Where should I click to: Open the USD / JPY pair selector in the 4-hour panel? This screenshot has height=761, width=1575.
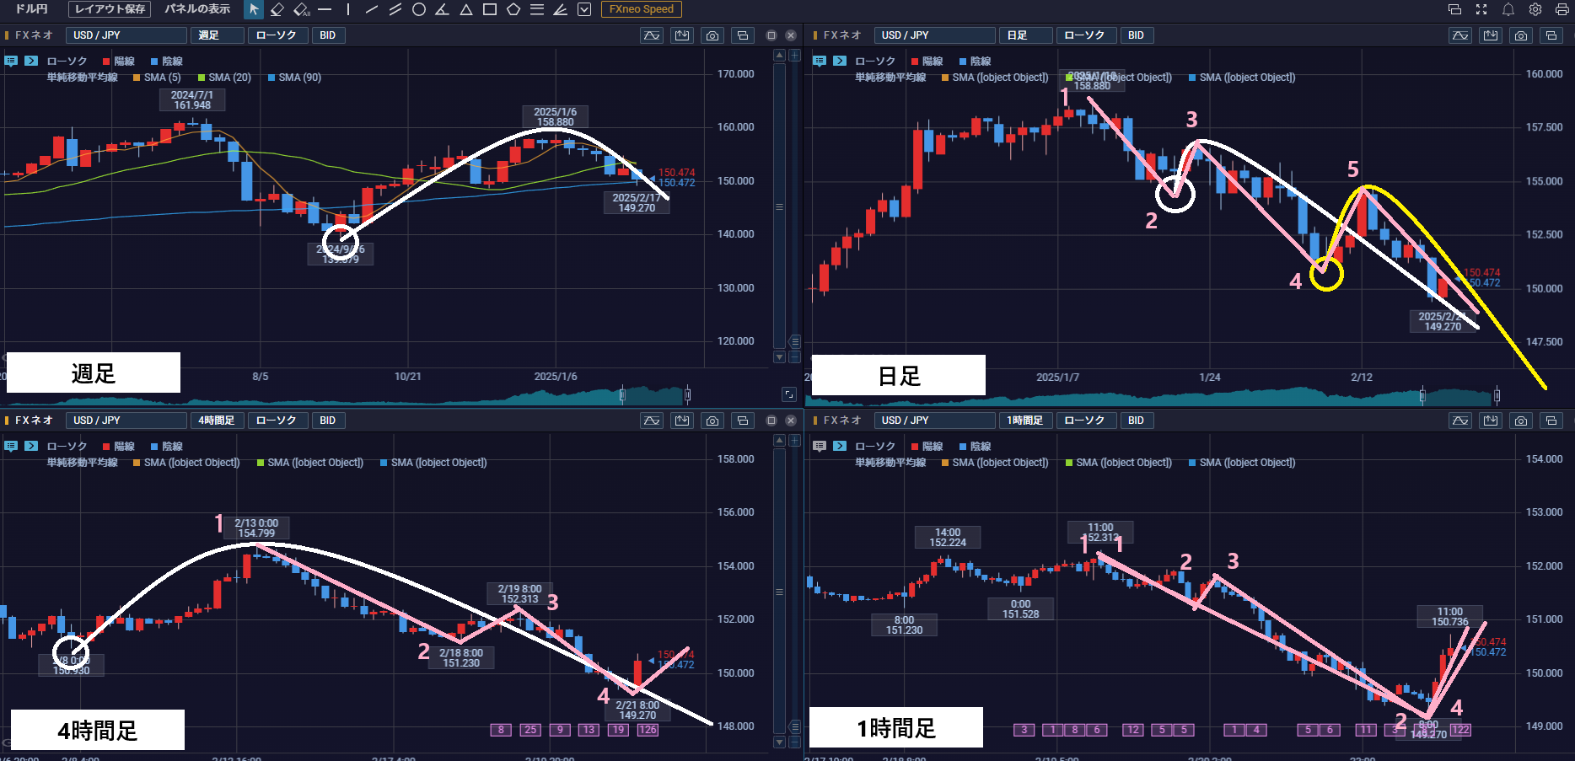(126, 421)
